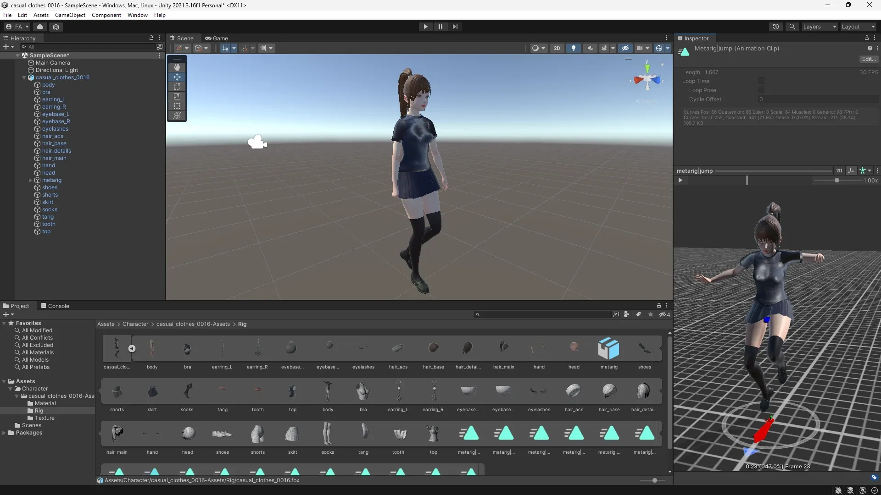This screenshot has width=881, height=495.
Task: Select the Move tool in the scene toolbar
Action: click(x=177, y=77)
